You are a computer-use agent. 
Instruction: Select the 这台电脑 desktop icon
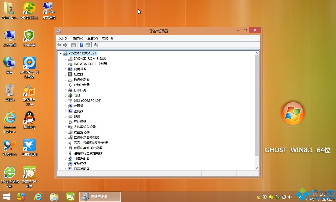coord(10,38)
